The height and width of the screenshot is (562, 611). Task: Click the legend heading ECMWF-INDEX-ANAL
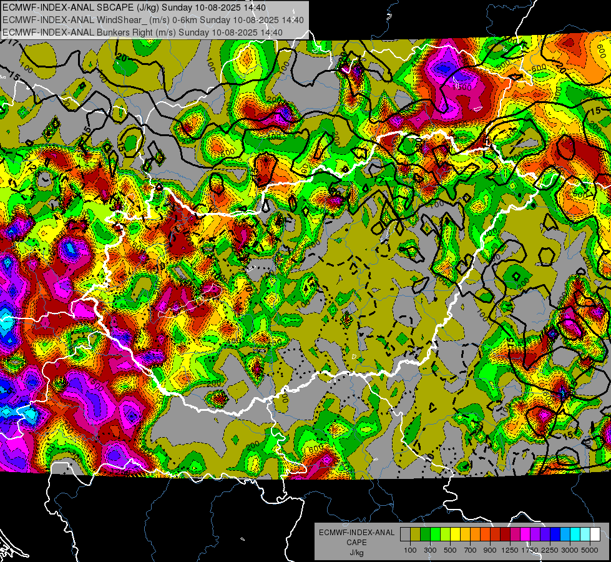(x=357, y=533)
